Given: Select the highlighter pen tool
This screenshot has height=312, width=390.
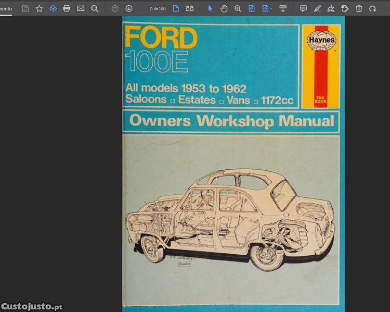Looking at the screenshot, I should point(317,8).
